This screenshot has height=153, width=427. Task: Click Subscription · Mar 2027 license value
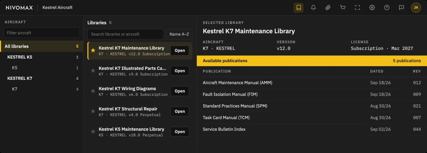[382, 48]
